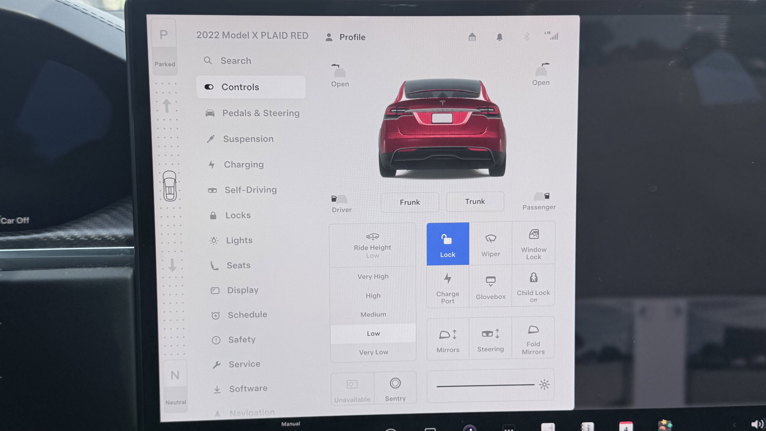Select Very Low ride height
766x431 pixels.
374,352
